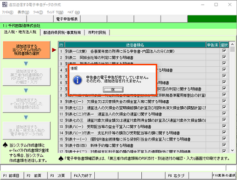Toggle 選択 checkbox for row 9 別表七(一)
This screenshot has height=180, width=237.
tap(224, 101)
